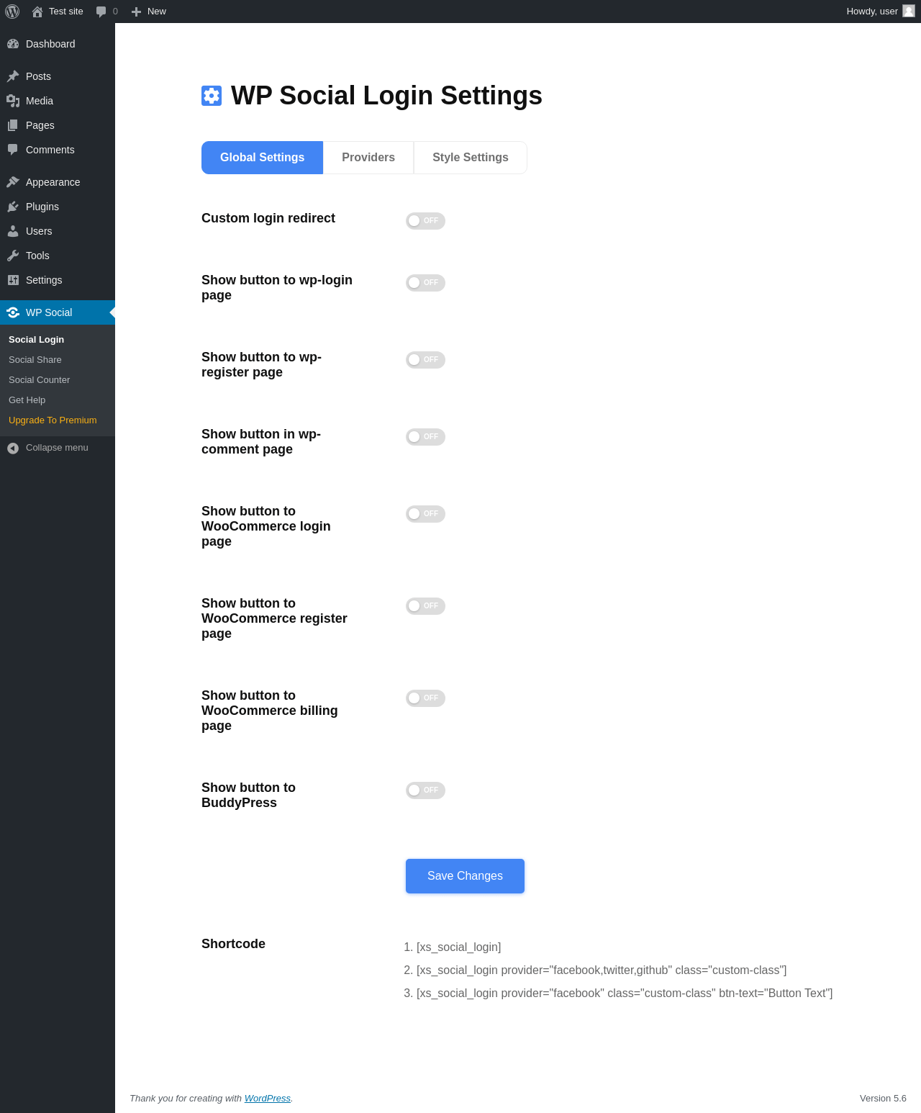
Task: Click the Save Changes button
Action: point(465,876)
